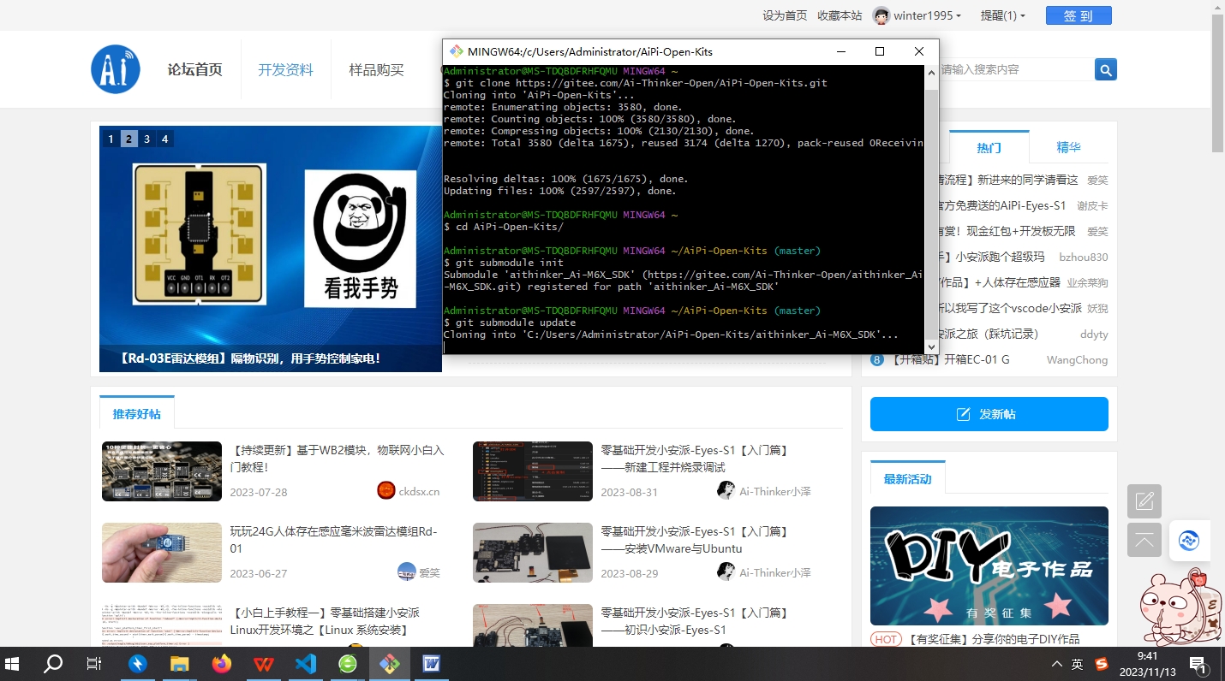Click the back-to-top arrow icon
1225x681 pixels.
pos(1144,540)
